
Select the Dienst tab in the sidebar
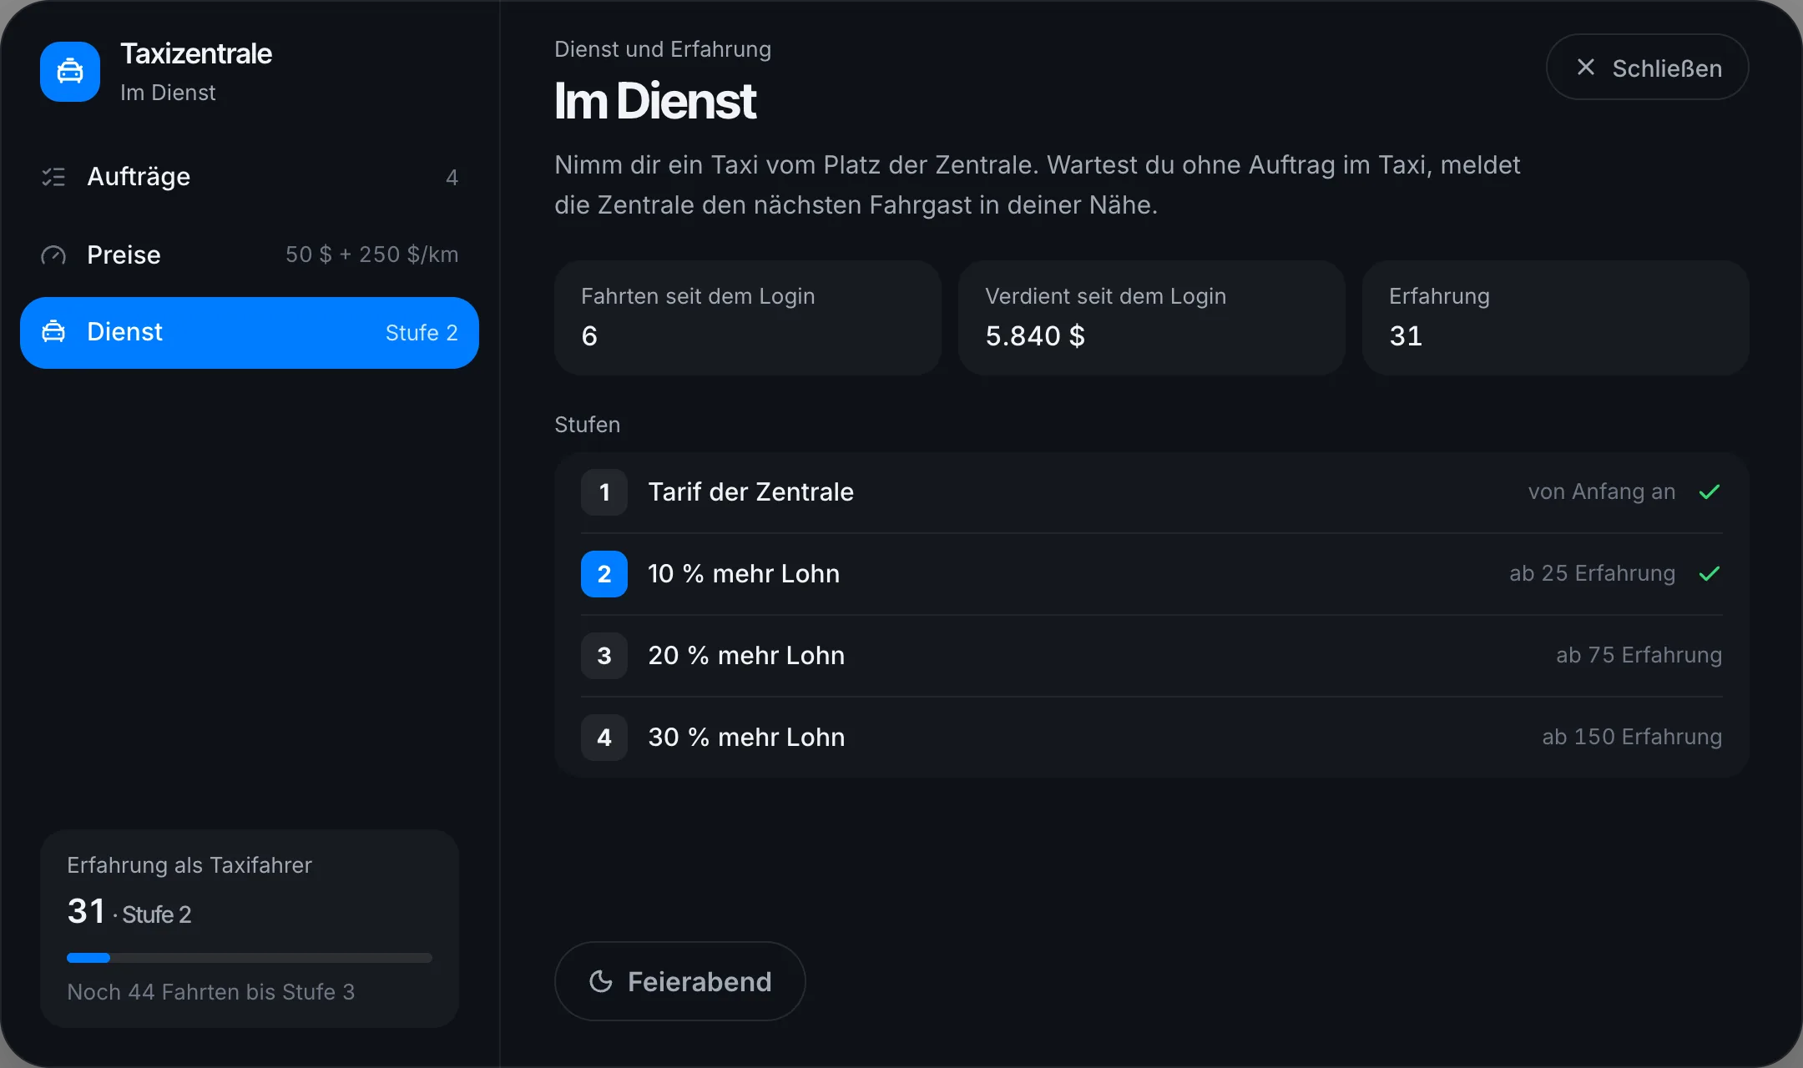pyautogui.click(x=250, y=333)
